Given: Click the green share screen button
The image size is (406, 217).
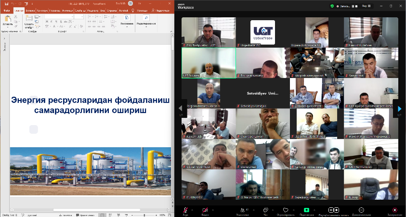Looking at the screenshot, I should click(306, 210).
